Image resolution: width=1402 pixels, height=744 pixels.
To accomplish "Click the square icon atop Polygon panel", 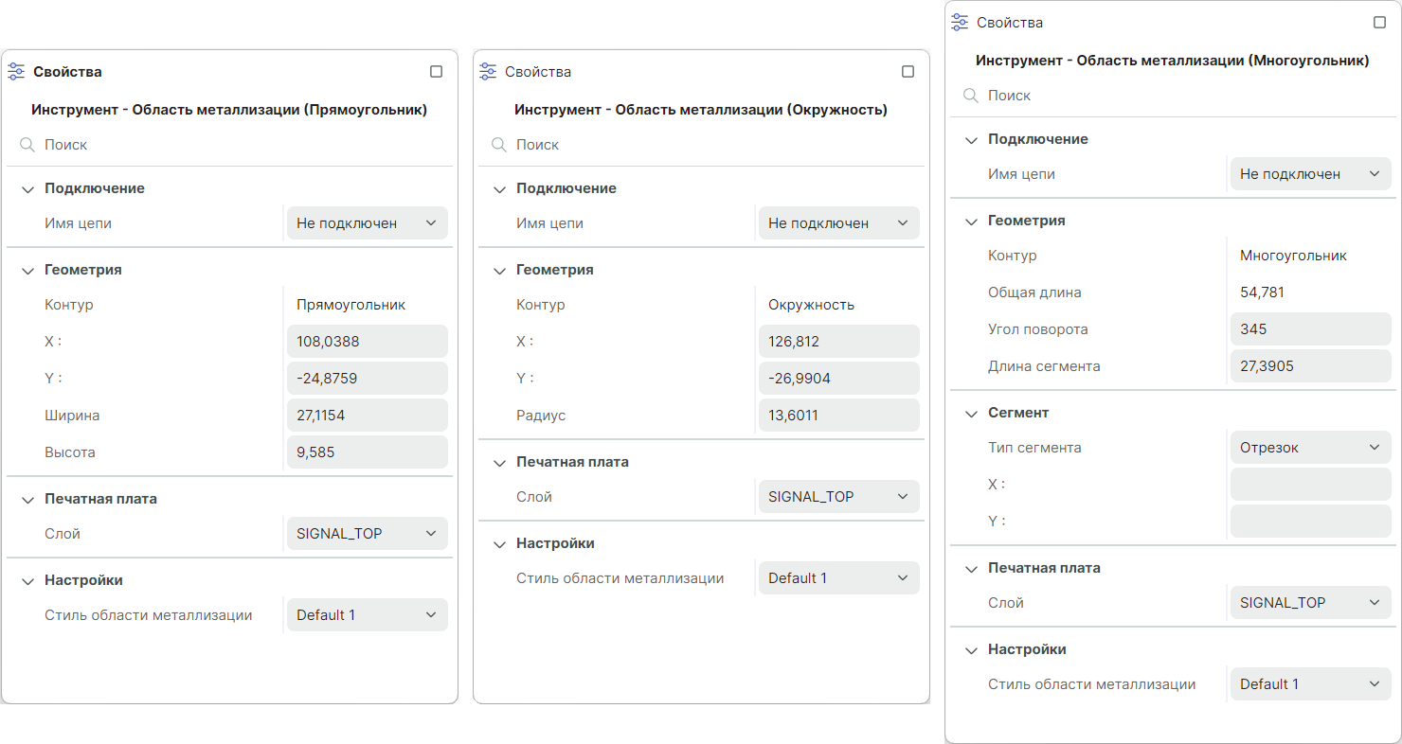I will [x=1379, y=23].
